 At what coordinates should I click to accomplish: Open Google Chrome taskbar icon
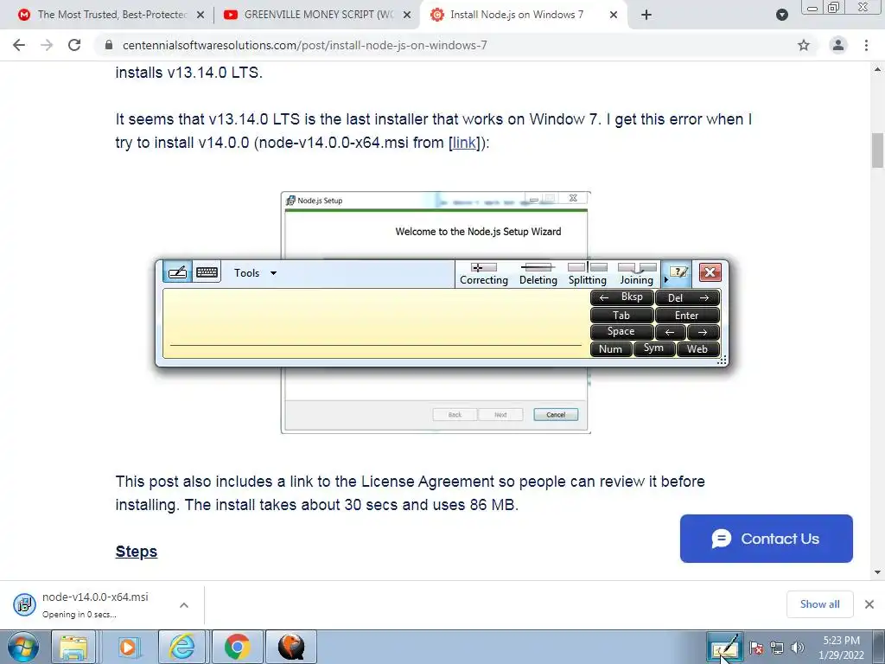(x=237, y=647)
